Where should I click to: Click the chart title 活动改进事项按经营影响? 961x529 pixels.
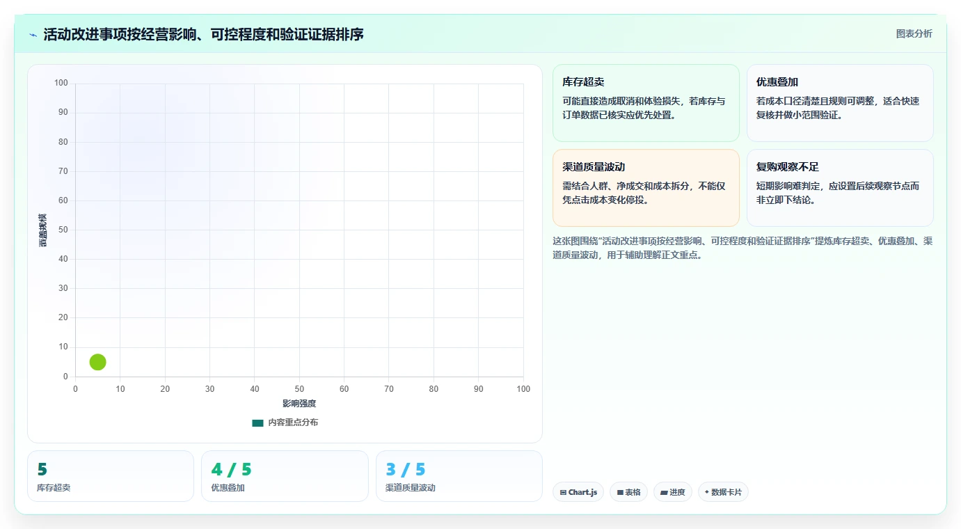203,34
